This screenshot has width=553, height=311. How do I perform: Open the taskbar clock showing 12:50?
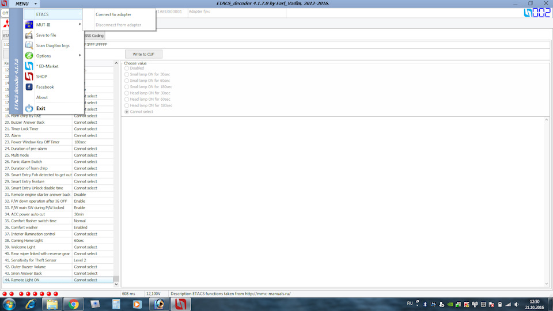coord(535,304)
